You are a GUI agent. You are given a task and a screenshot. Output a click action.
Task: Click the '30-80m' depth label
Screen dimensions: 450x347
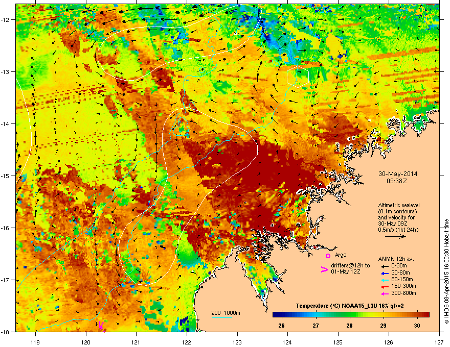tap(400, 273)
